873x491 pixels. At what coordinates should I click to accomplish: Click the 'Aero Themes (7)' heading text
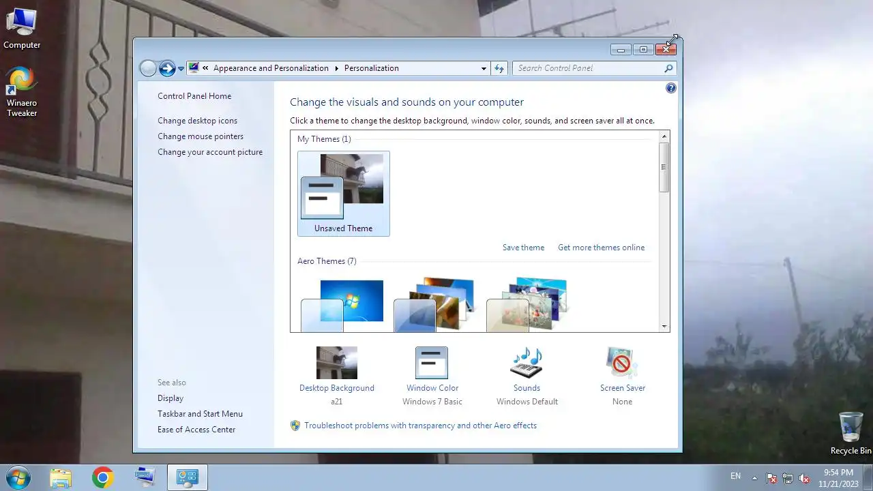tap(327, 261)
